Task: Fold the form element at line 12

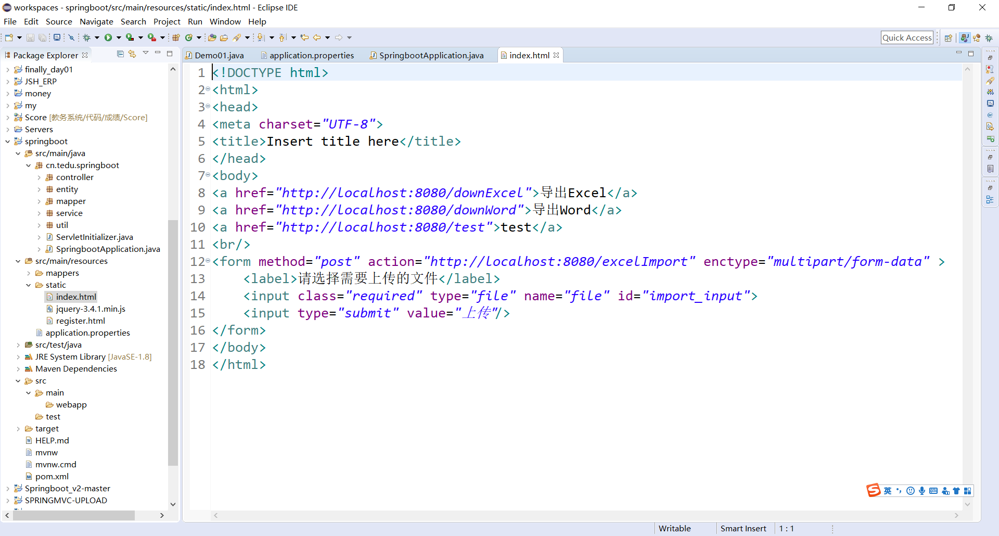Action: coord(208,261)
